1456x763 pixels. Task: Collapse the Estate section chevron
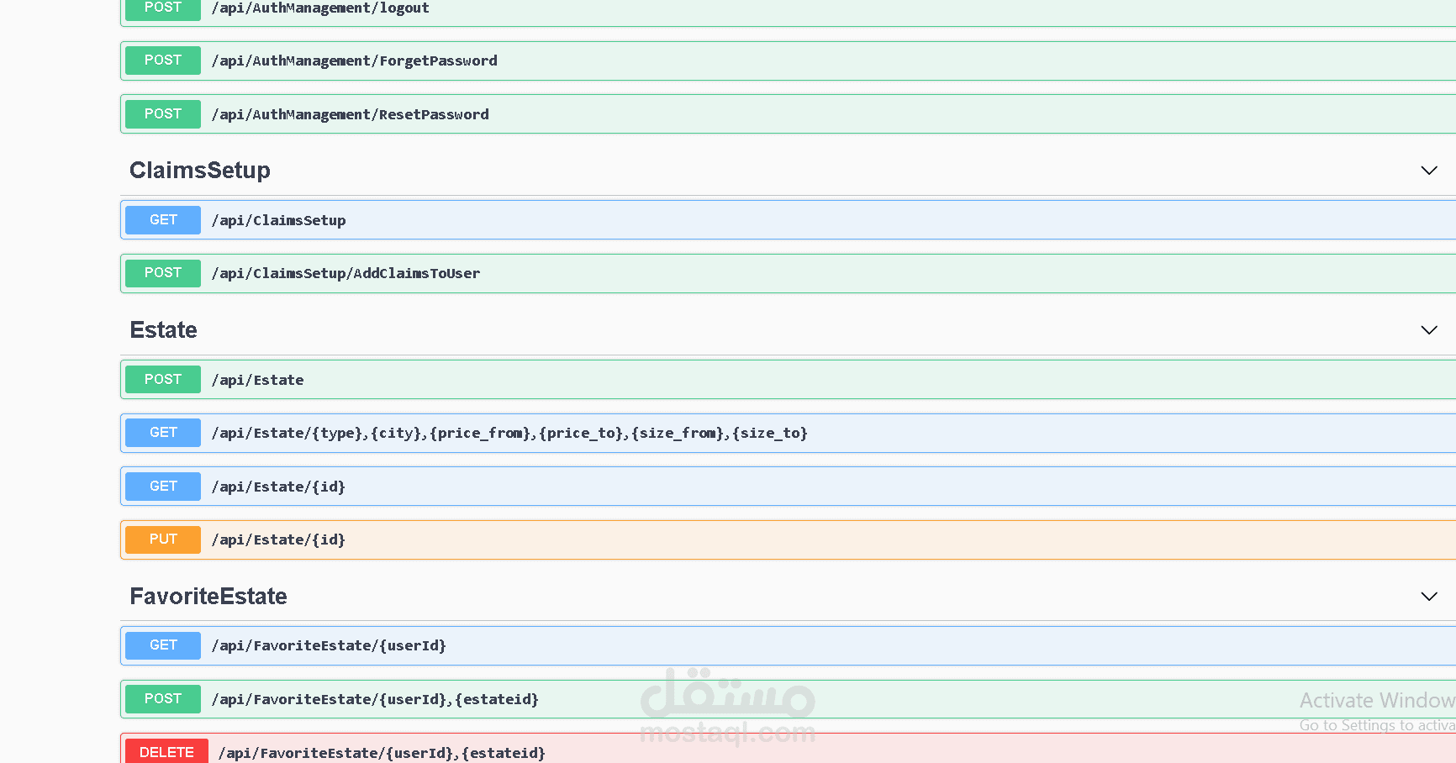[x=1429, y=330]
